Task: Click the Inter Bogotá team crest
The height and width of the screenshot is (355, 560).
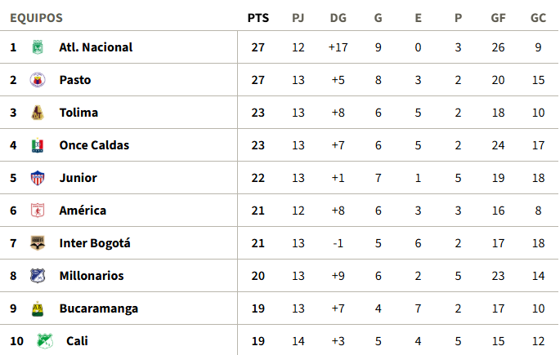Action: [x=37, y=243]
